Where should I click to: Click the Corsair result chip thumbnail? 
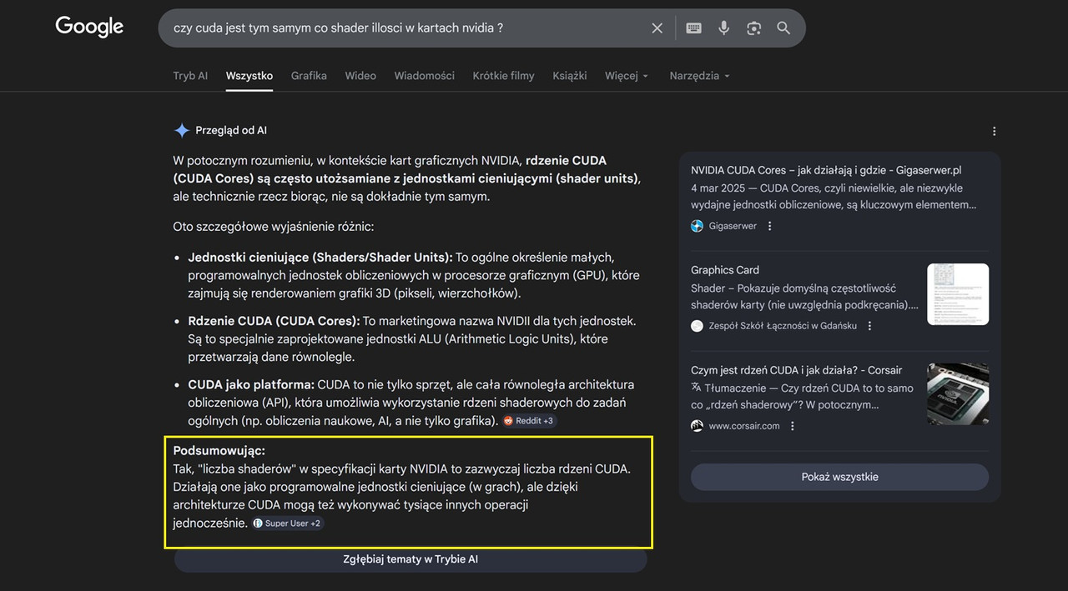tap(958, 394)
